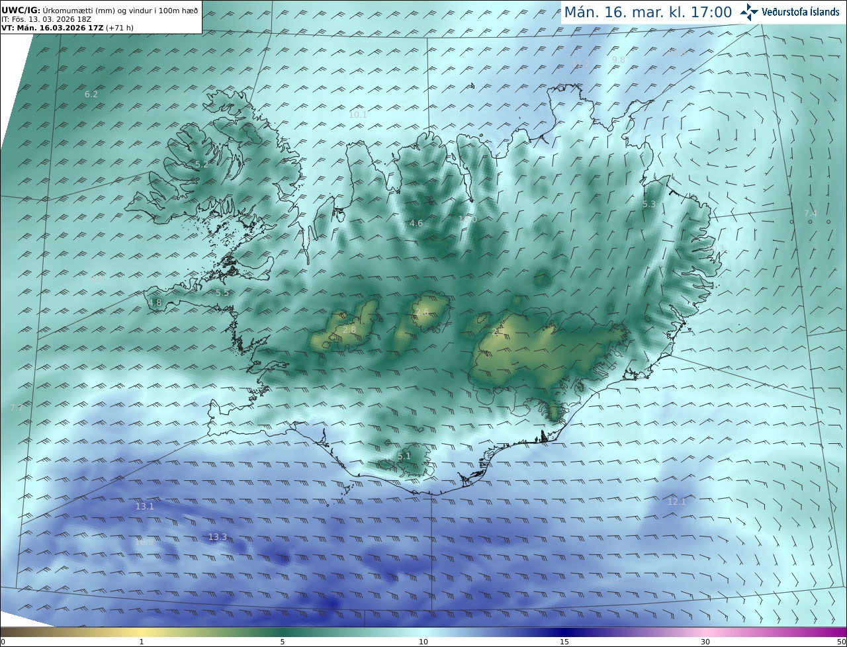Click the 13.3 value label on the map
Viewport: 847px width, 647px height.
pyautogui.click(x=218, y=537)
